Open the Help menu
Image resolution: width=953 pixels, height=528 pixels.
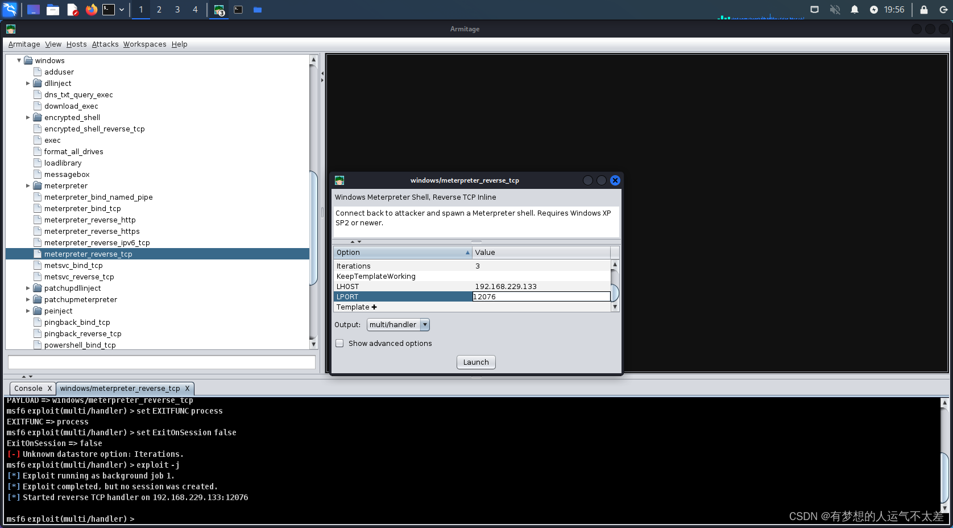click(x=179, y=44)
